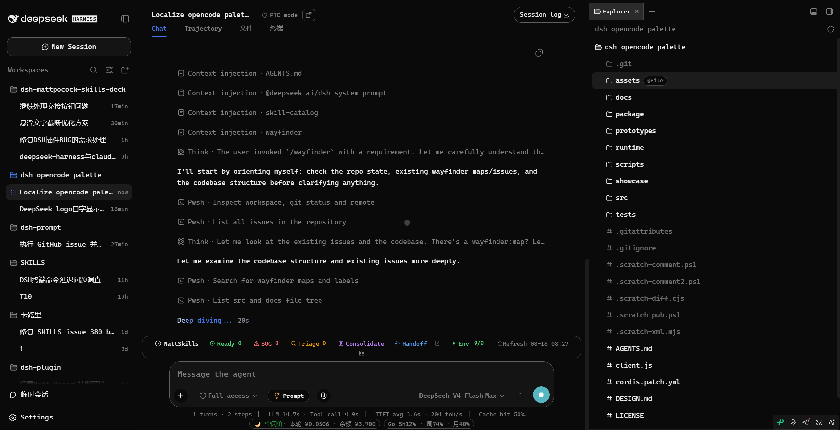Screen dimensions: 840x430
Task: Click the plus icon in message box
Action: pyautogui.click(x=180, y=396)
